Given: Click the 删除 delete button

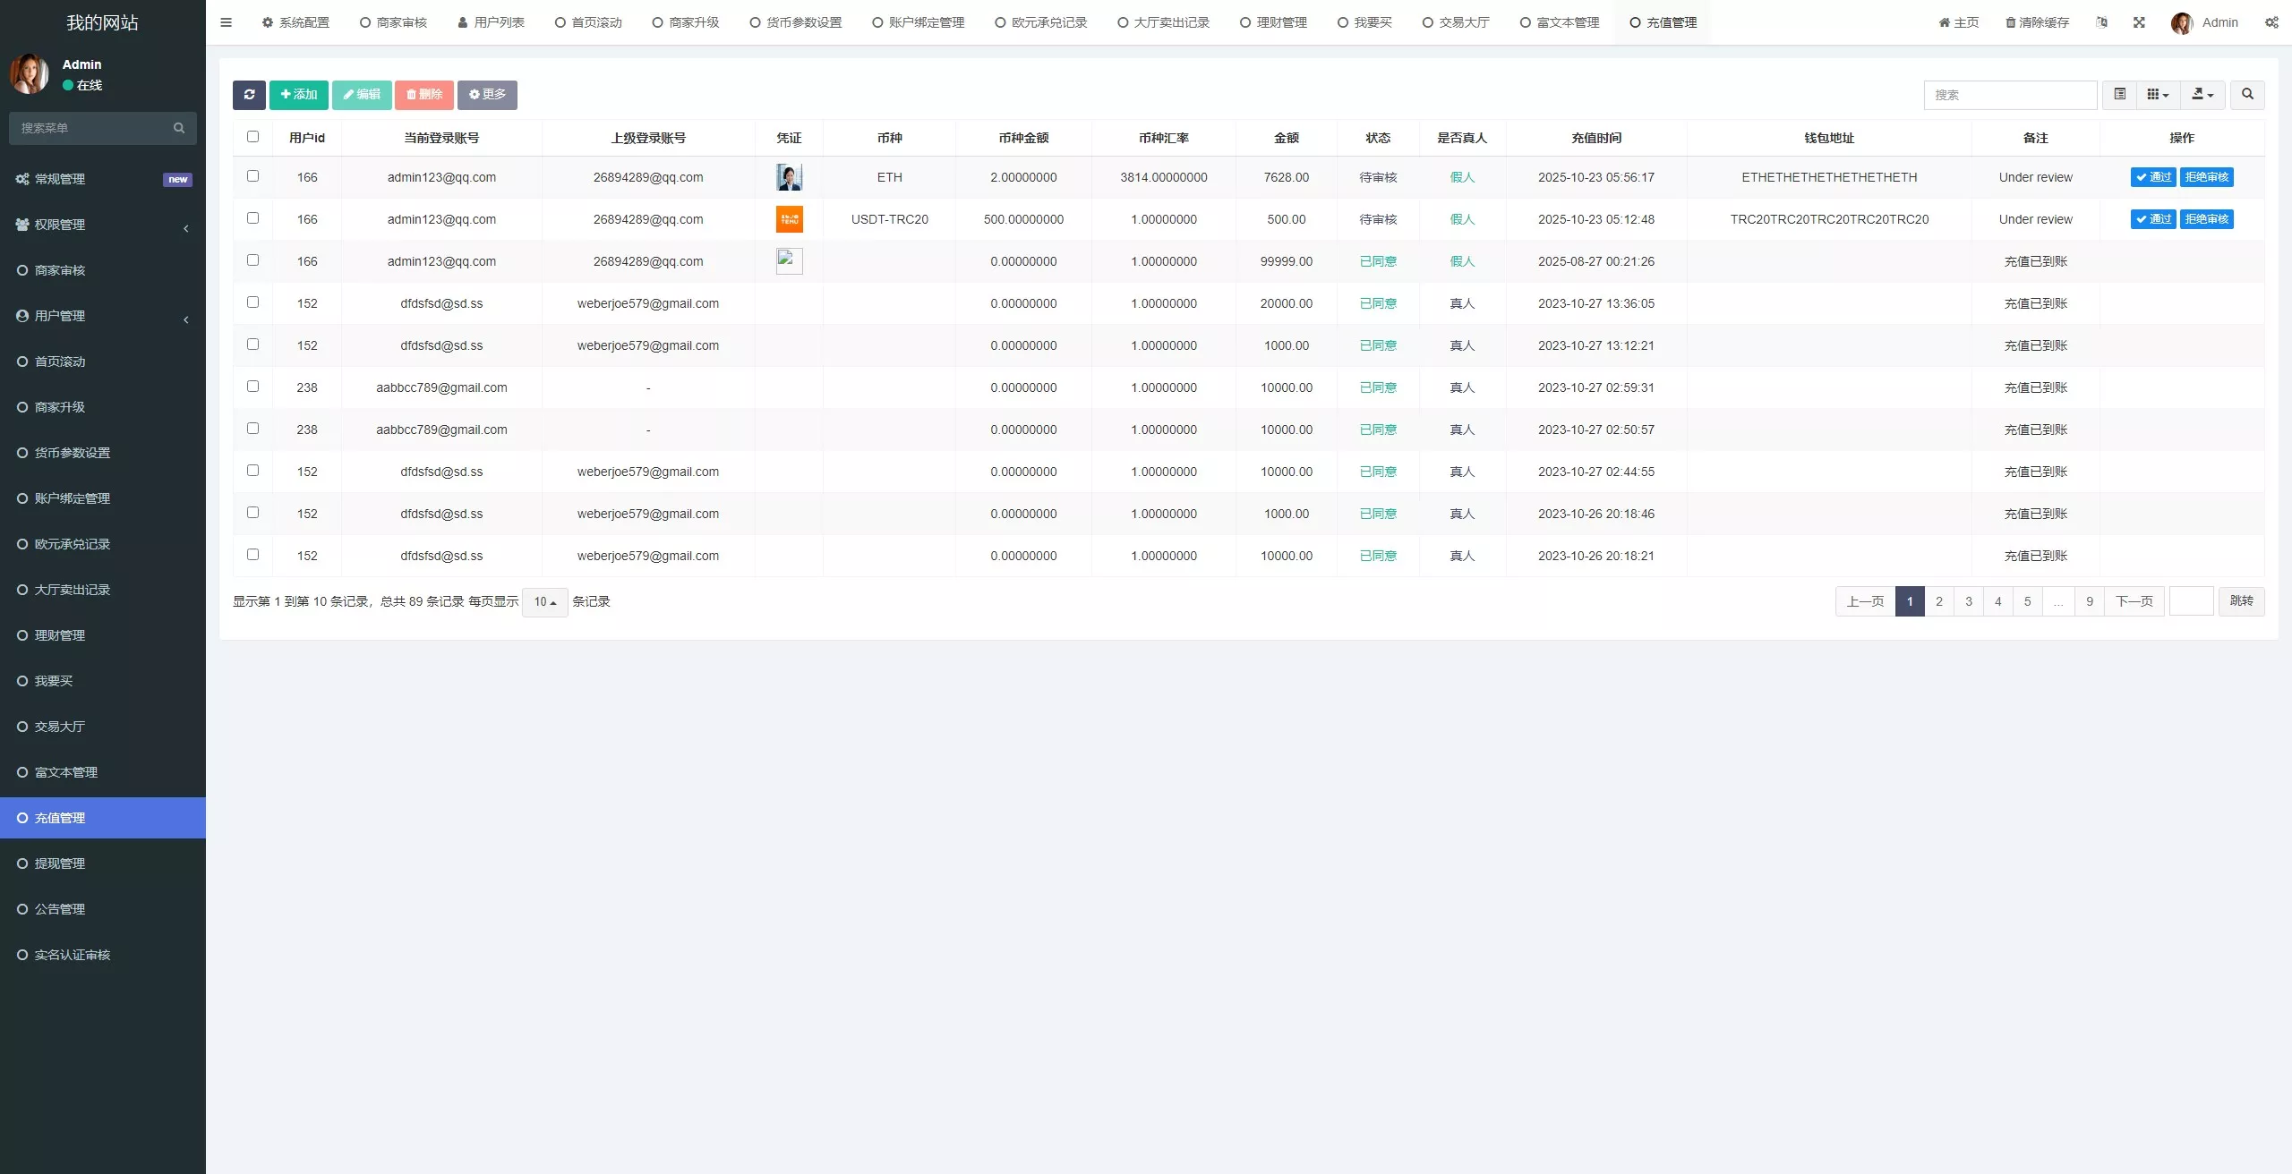Looking at the screenshot, I should point(424,95).
